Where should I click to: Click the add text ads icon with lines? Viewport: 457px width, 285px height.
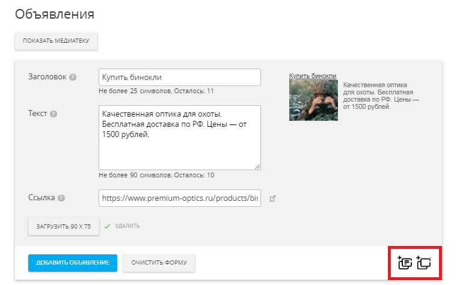405,263
